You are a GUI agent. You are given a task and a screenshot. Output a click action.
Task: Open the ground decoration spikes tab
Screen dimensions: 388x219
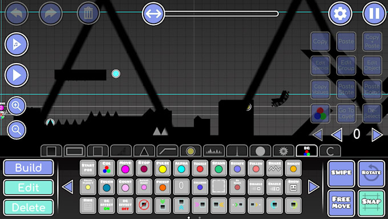(214, 151)
